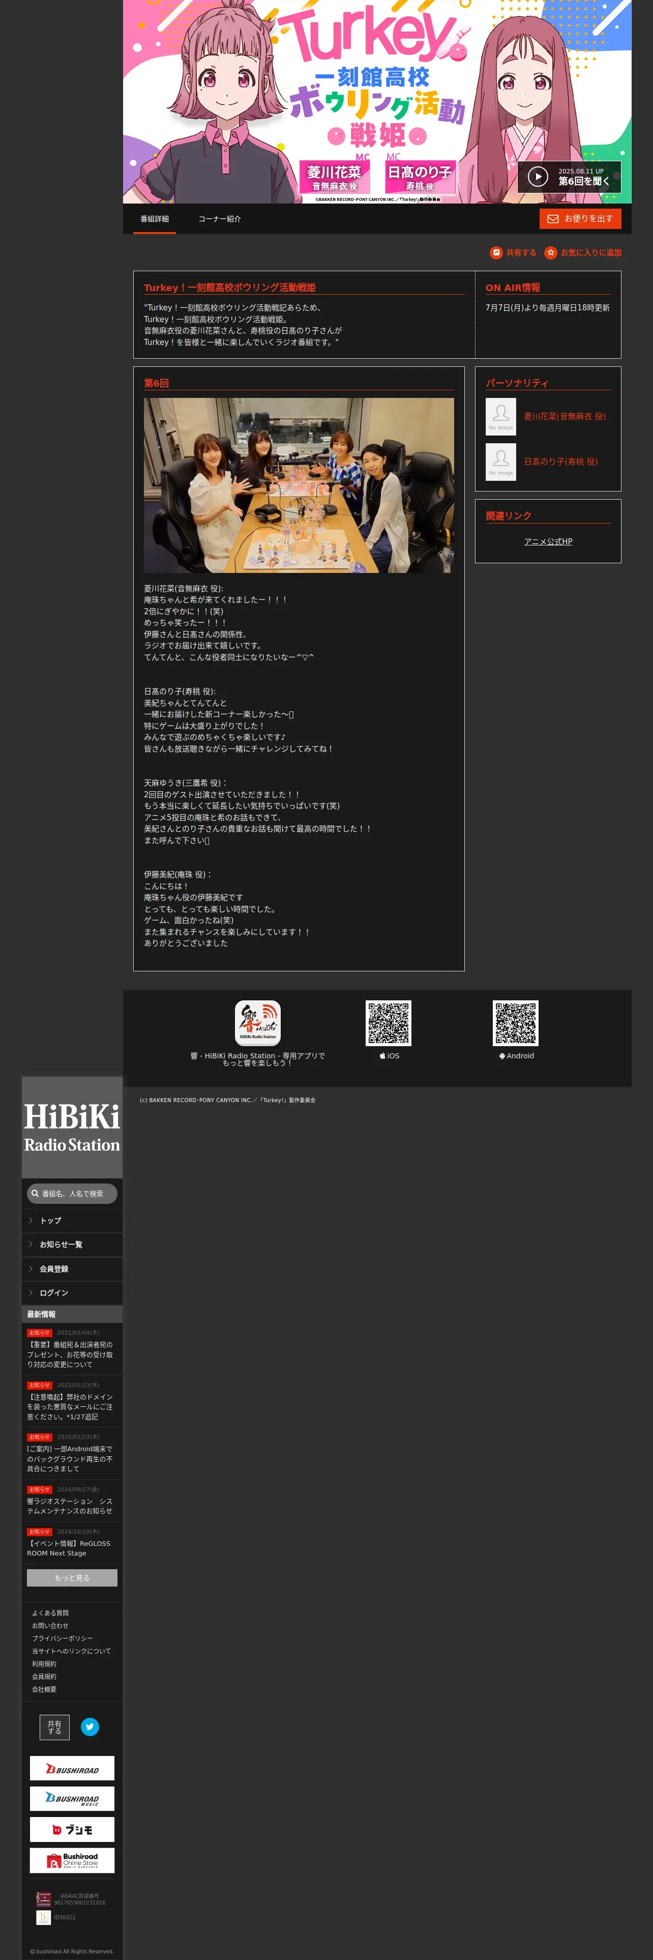Open 会員登録 in the sidebar

click(72, 1269)
